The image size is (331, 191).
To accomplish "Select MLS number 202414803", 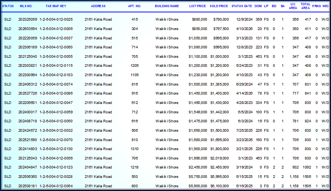I will (28, 149).
